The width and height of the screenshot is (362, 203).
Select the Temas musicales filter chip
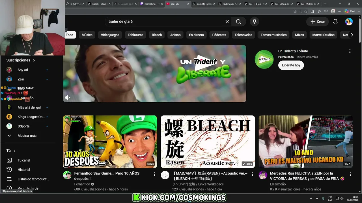pyautogui.click(x=273, y=35)
